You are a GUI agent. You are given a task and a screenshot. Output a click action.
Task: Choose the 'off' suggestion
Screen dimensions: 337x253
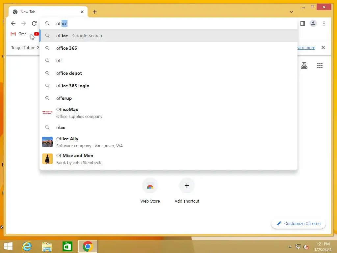coord(168,61)
